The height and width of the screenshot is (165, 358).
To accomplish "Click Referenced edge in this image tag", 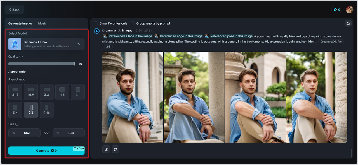I will pyautogui.click(x=178, y=36).
